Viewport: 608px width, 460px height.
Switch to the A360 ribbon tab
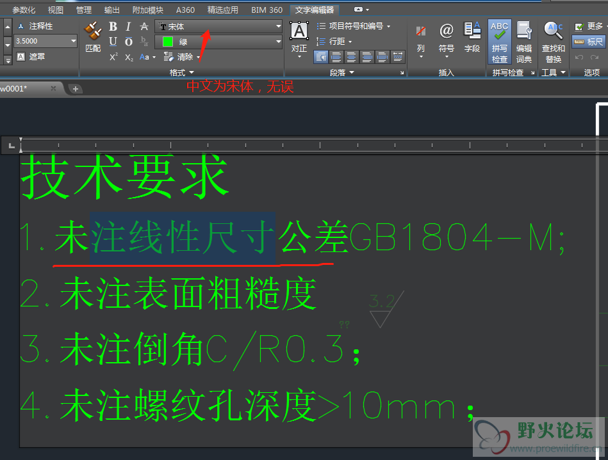185,10
